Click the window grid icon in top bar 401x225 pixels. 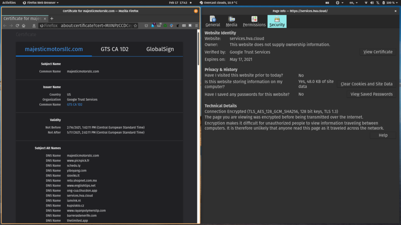[327, 3]
